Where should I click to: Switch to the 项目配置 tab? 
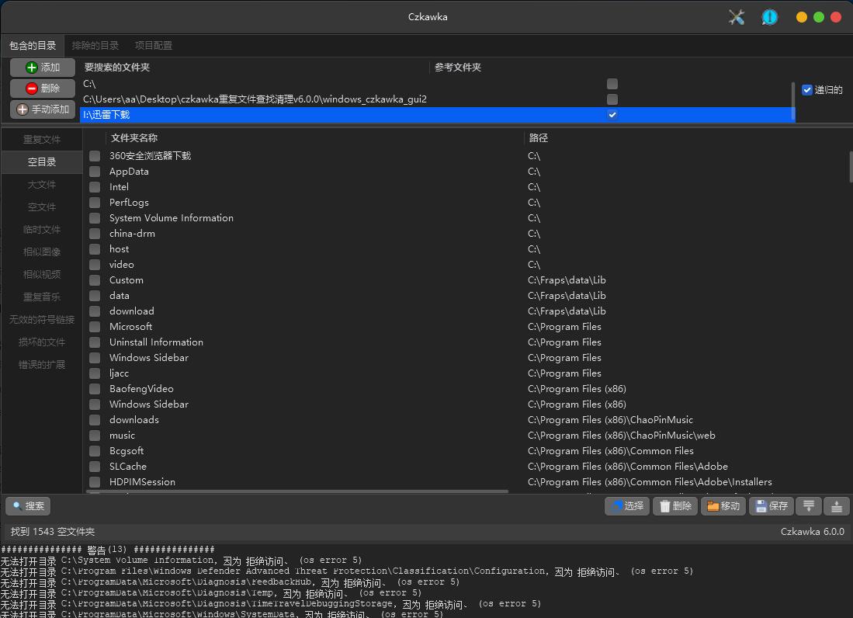[153, 45]
